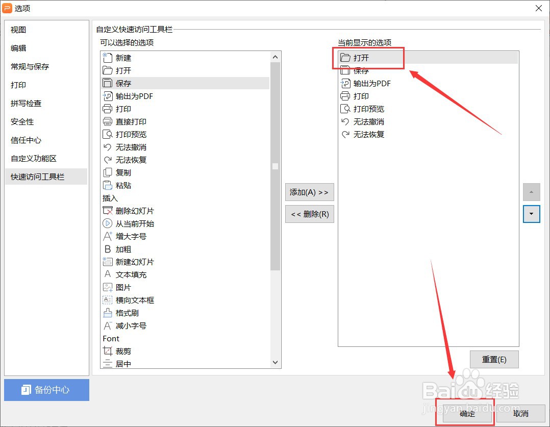The height and width of the screenshot is (427, 550).
Task: Click scroll-up arrow of available options list
Action: tap(276, 57)
